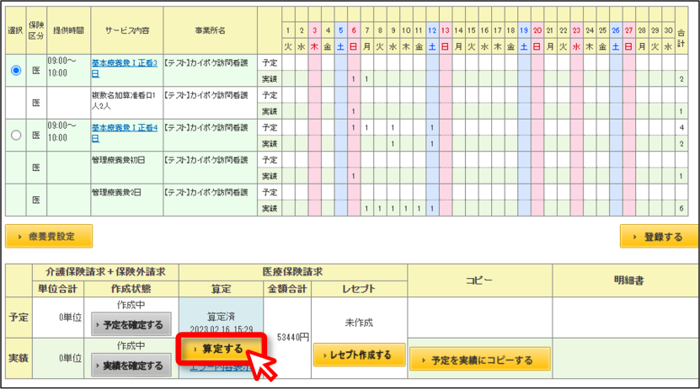Open the 基本療養費Ⅰ正看3日 service link
Screen dimensions: 700x390
tap(124, 68)
